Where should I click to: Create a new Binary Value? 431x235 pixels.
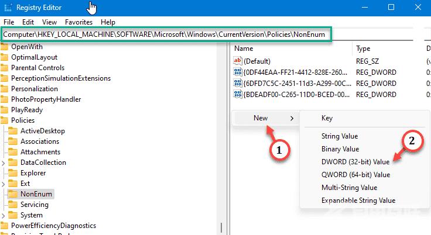[340, 149]
